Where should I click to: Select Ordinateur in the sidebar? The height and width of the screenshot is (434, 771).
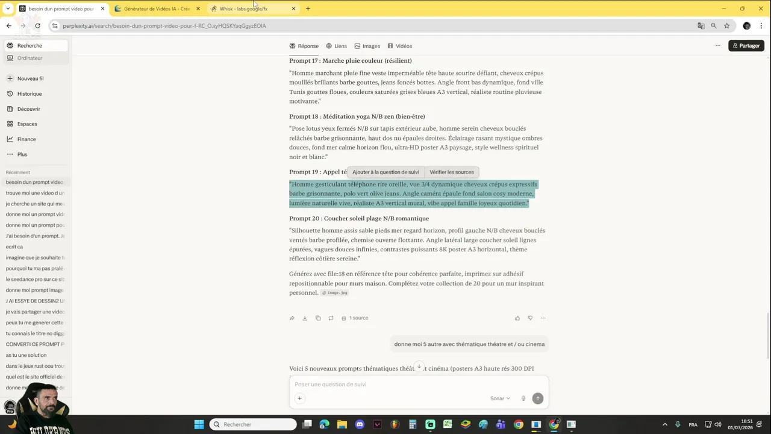coord(36,58)
